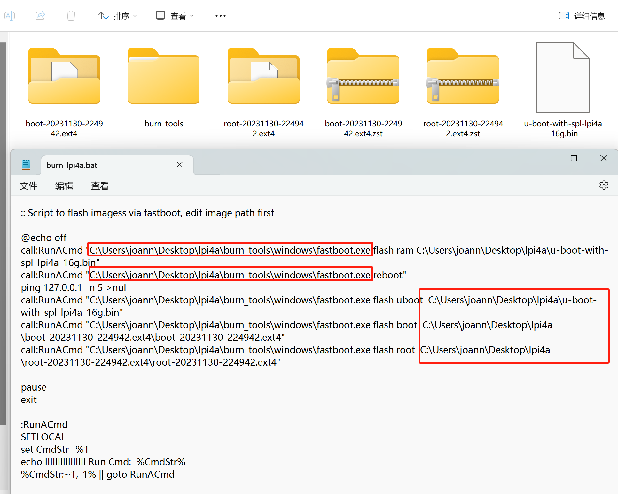Add a new Notepad tab
The width and height of the screenshot is (618, 494).
209,165
